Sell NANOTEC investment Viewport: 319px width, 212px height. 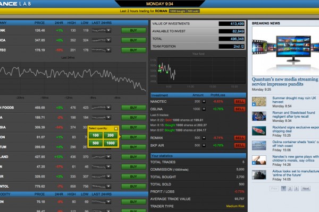pyautogui.click(x=240, y=101)
